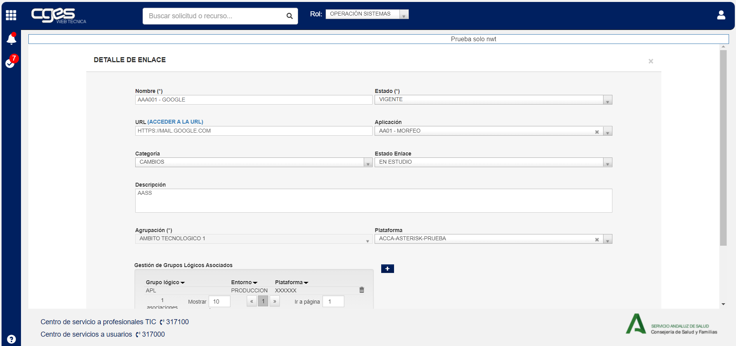Image resolution: width=736 pixels, height=346 pixels.
Task: Open the help question mark icon
Action: (x=11, y=339)
